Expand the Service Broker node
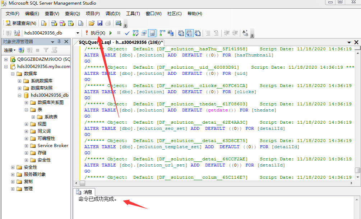 pyautogui.click(x=27, y=146)
